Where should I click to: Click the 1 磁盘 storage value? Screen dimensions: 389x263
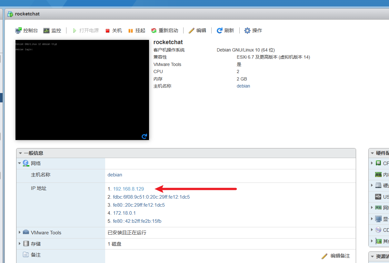[x=115, y=244]
